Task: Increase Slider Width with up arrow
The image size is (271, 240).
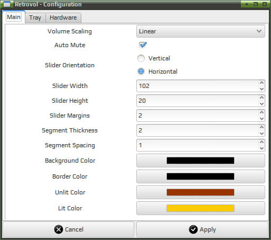Action: [x=261, y=83]
